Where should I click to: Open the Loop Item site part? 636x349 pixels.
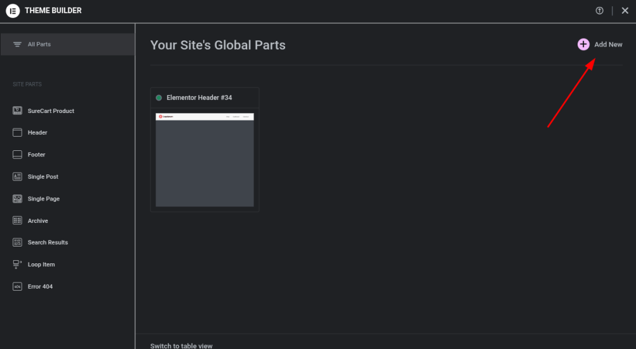tap(41, 265)
